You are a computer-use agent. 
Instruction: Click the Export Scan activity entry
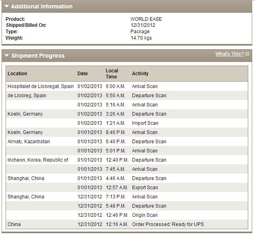(x=145, y=188)
